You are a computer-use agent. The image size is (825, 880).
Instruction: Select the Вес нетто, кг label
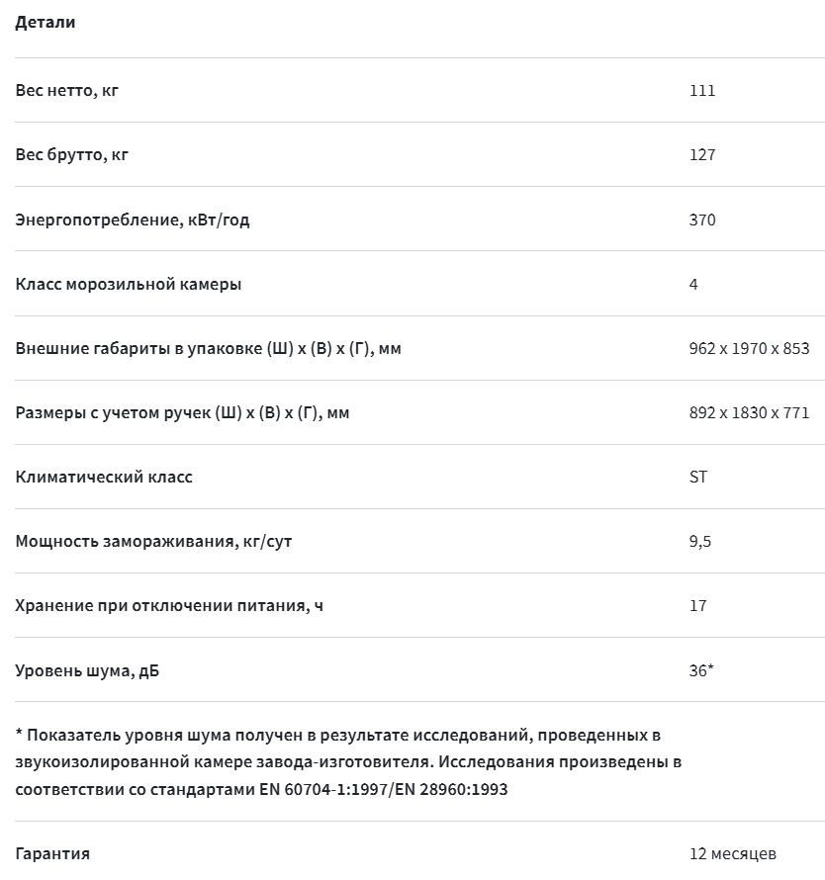coord(67,90)
